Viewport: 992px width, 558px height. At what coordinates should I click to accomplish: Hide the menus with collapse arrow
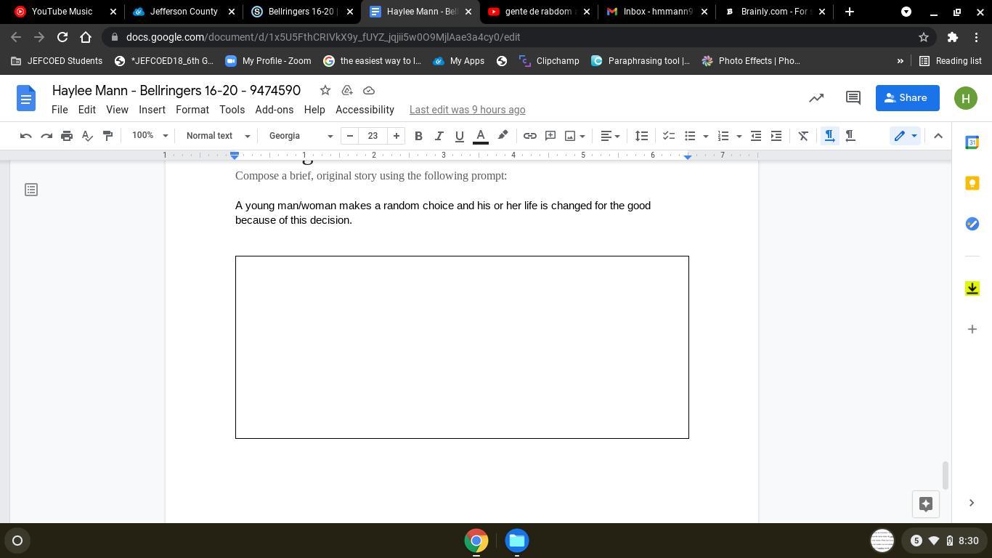click(x=938, y=136)
